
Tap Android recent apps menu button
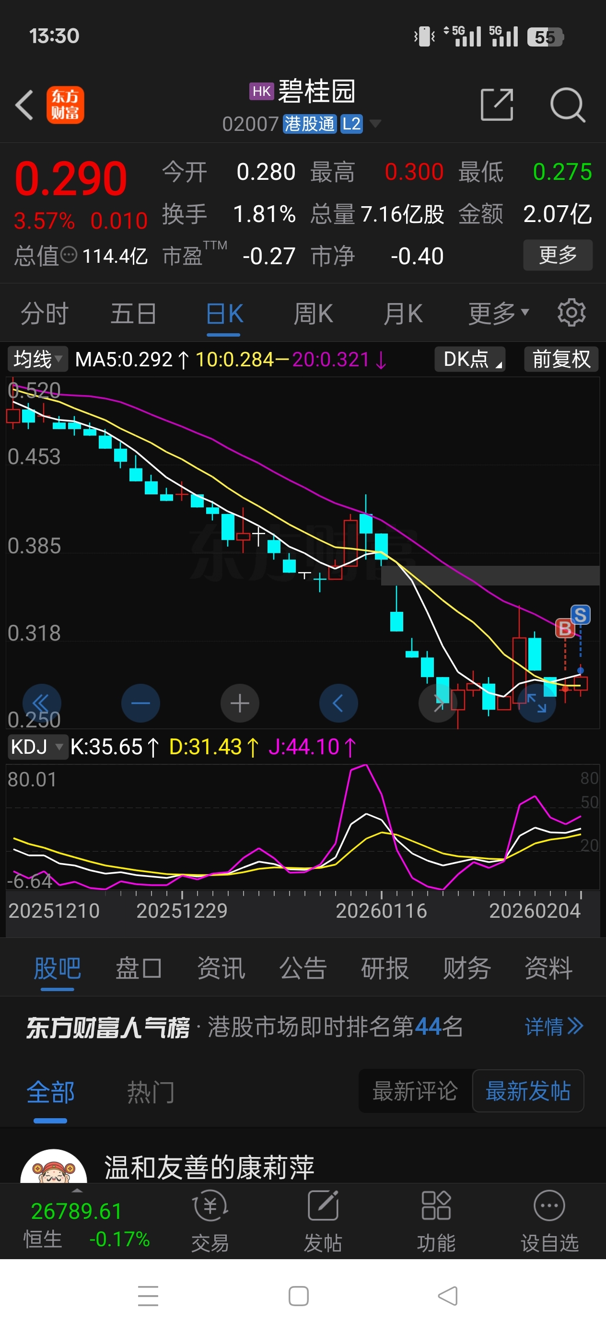point(148,1296)
